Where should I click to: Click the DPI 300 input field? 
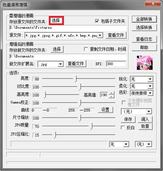click(x=116, y=64)
